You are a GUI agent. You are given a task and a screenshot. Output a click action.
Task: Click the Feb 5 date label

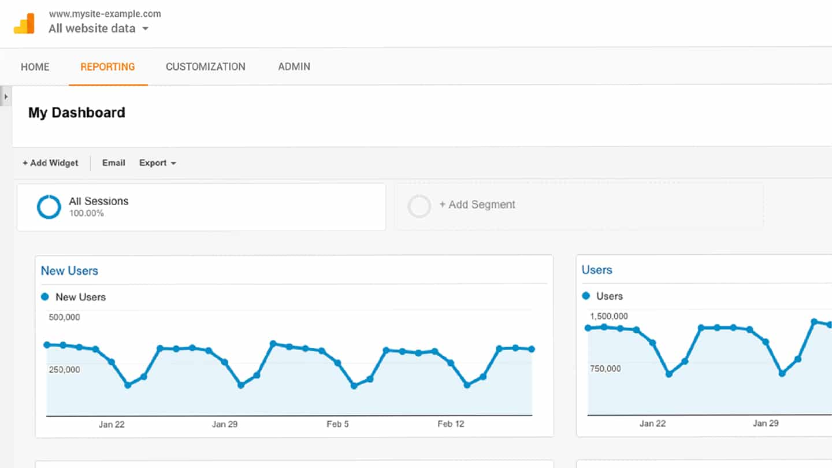pos(338,424)
